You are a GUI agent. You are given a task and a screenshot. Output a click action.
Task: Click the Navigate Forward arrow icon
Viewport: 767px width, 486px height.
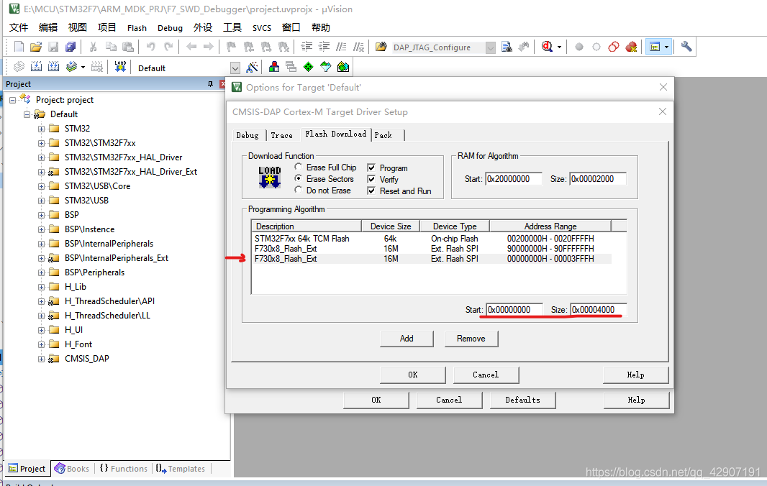tap(209, 47)
